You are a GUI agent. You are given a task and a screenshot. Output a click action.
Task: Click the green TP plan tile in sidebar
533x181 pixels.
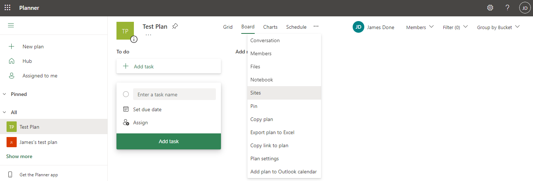pos(12,127)
